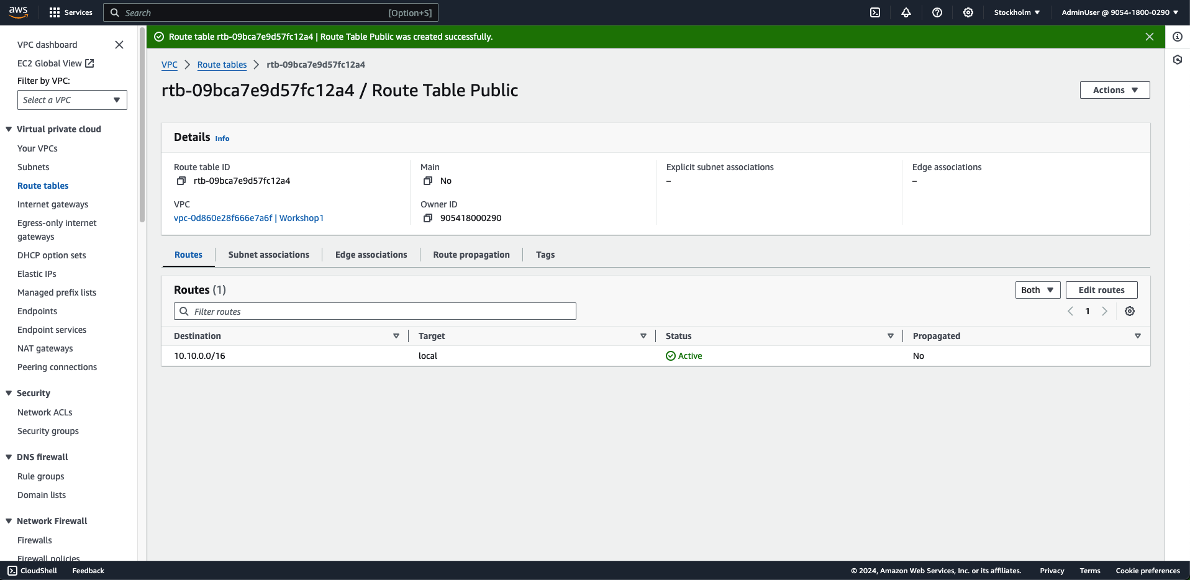Open routes table preferences gear icon
The image size is (1190, 580).
(1130, 311)
